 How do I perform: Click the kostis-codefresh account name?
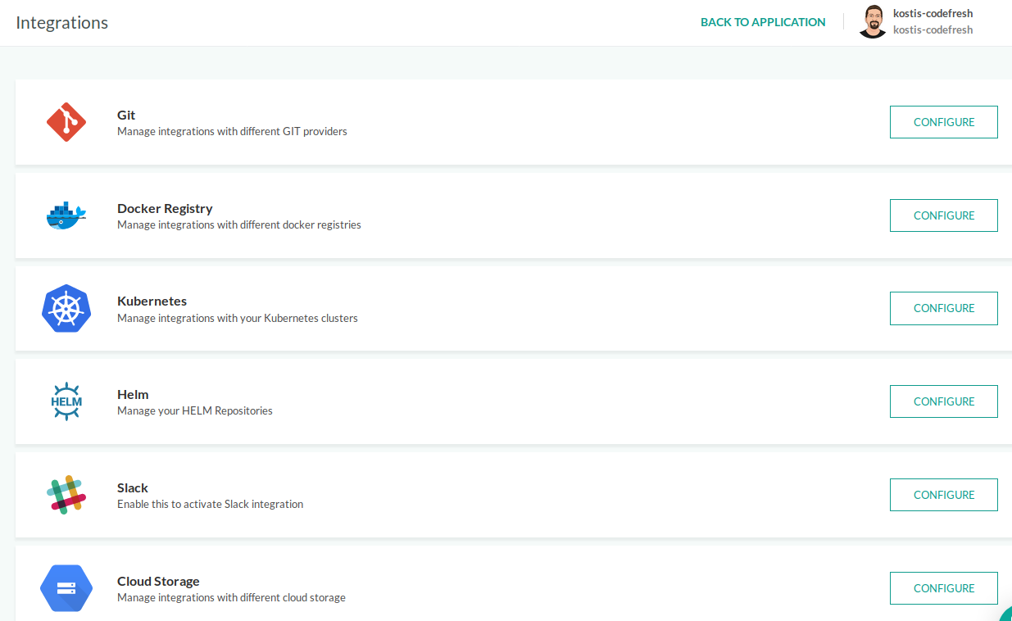click(x=933, y=14)
